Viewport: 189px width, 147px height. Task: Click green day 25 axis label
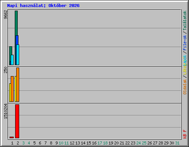pos(144,143)
